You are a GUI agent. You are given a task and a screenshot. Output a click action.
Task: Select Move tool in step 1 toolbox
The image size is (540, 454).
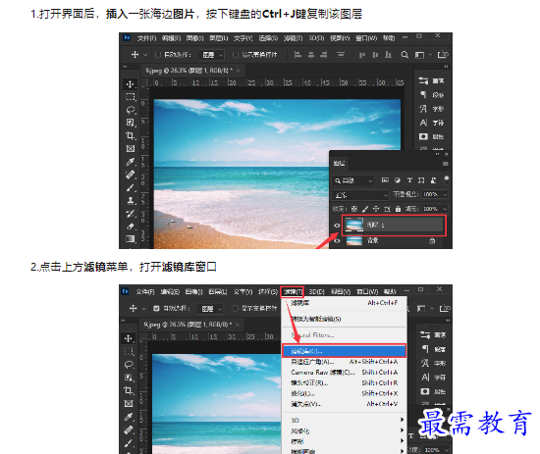(x=131, y=84)
